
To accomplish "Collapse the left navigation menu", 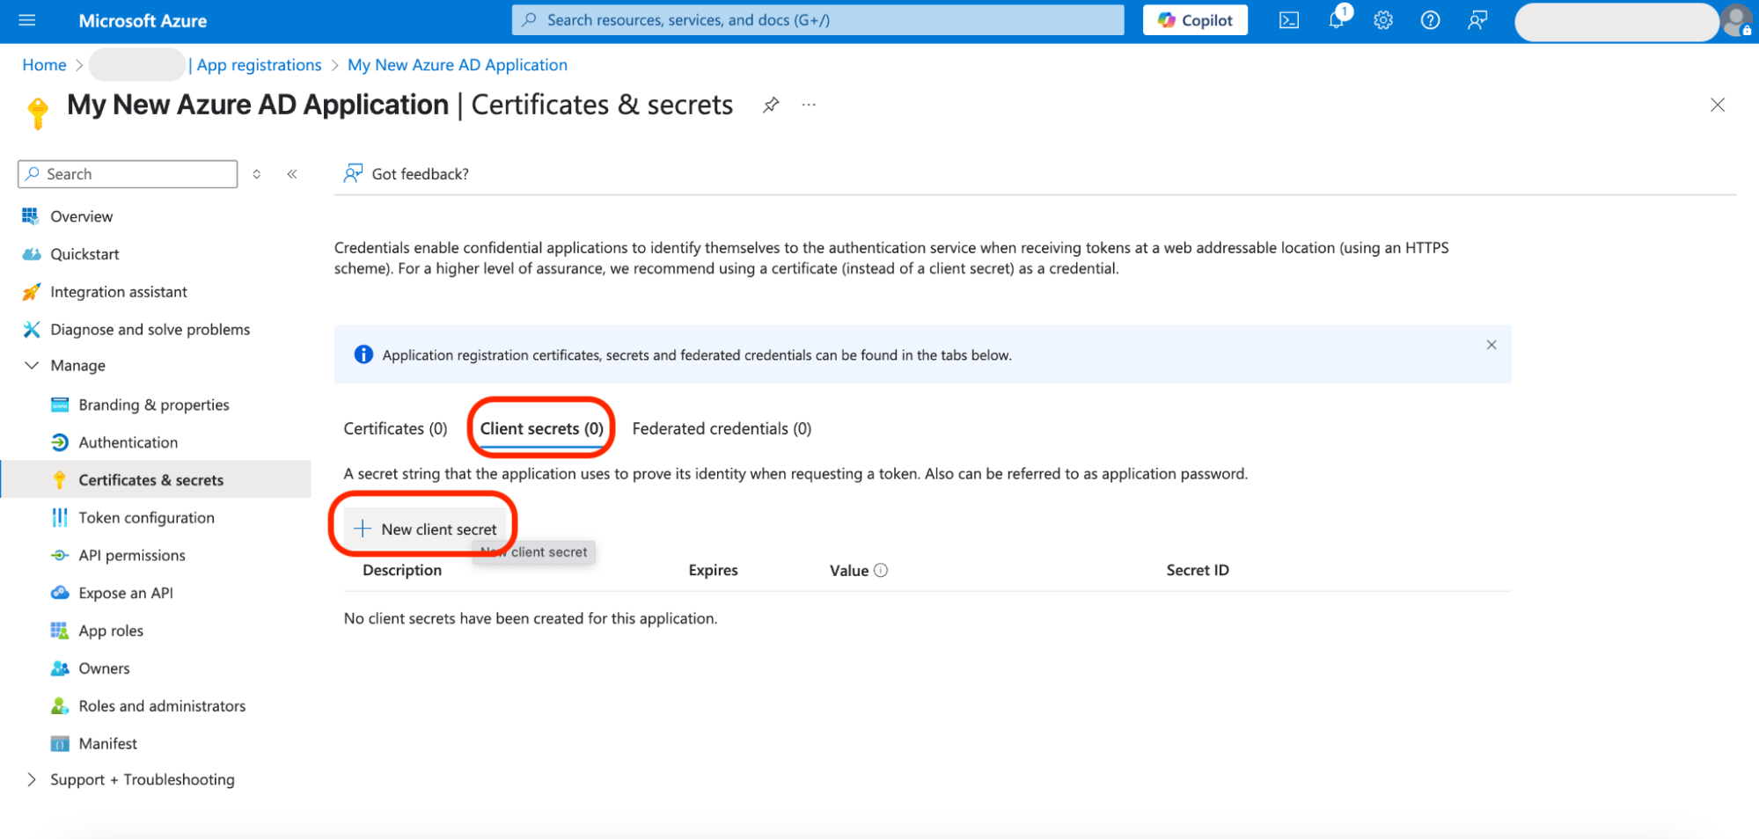I will coord(292,174).
